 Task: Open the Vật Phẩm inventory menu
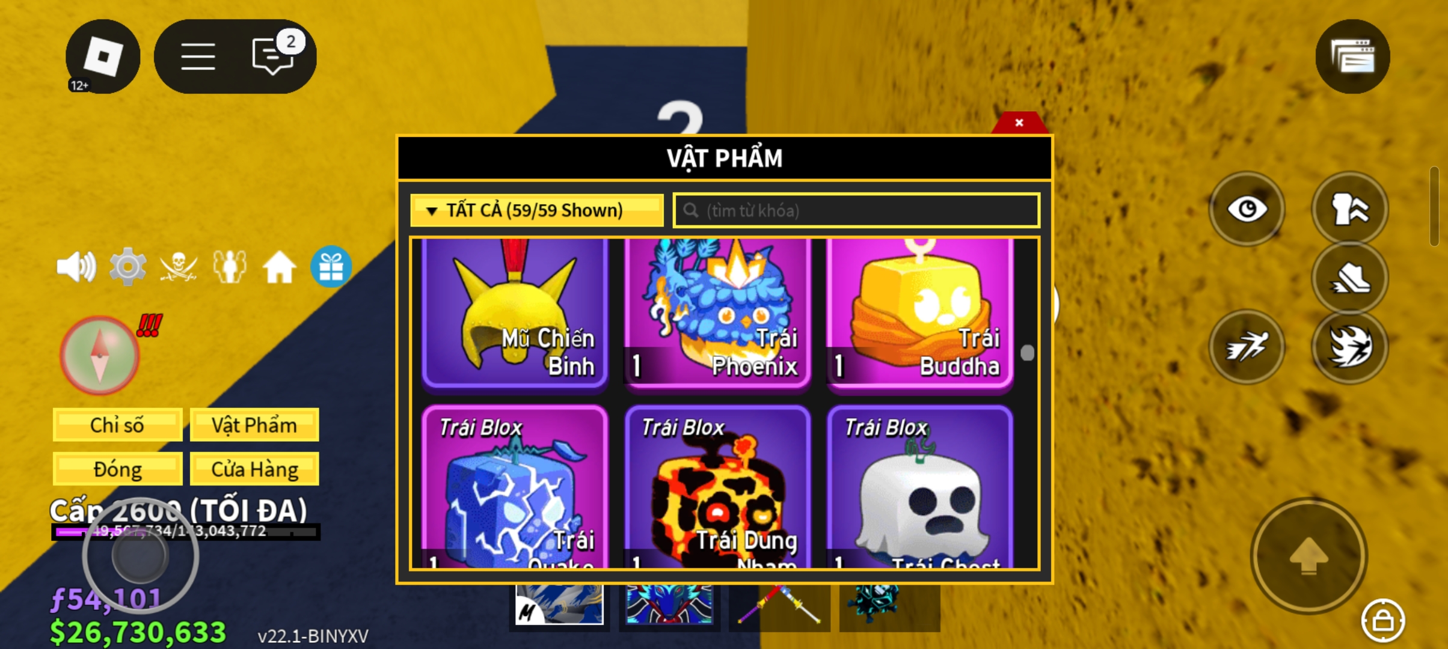point(254,425)
